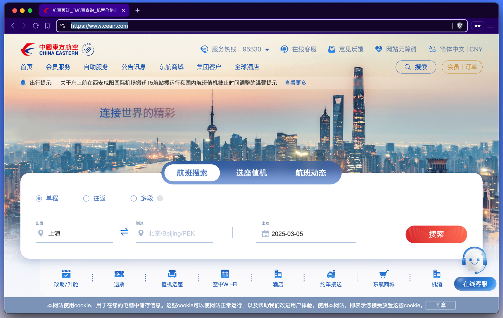Select the 往返 round-trip radio button

86,199
